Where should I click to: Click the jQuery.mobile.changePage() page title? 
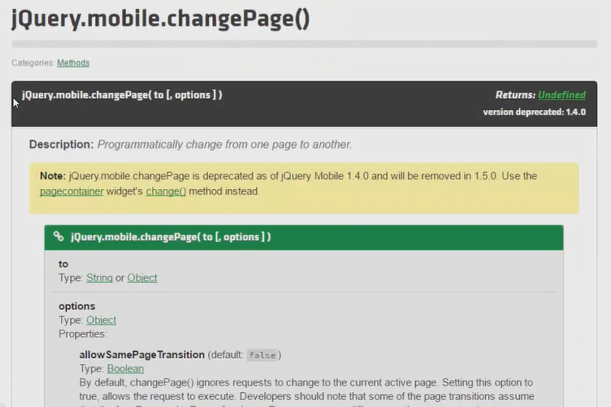[160, 19]
